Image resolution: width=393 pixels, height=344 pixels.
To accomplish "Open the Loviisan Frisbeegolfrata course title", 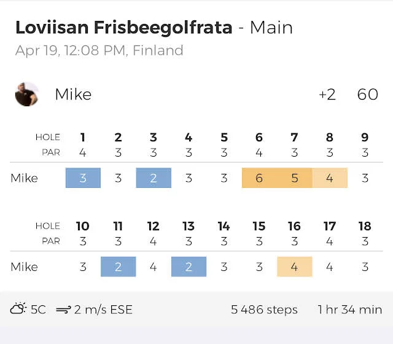I will pos(123,28).
